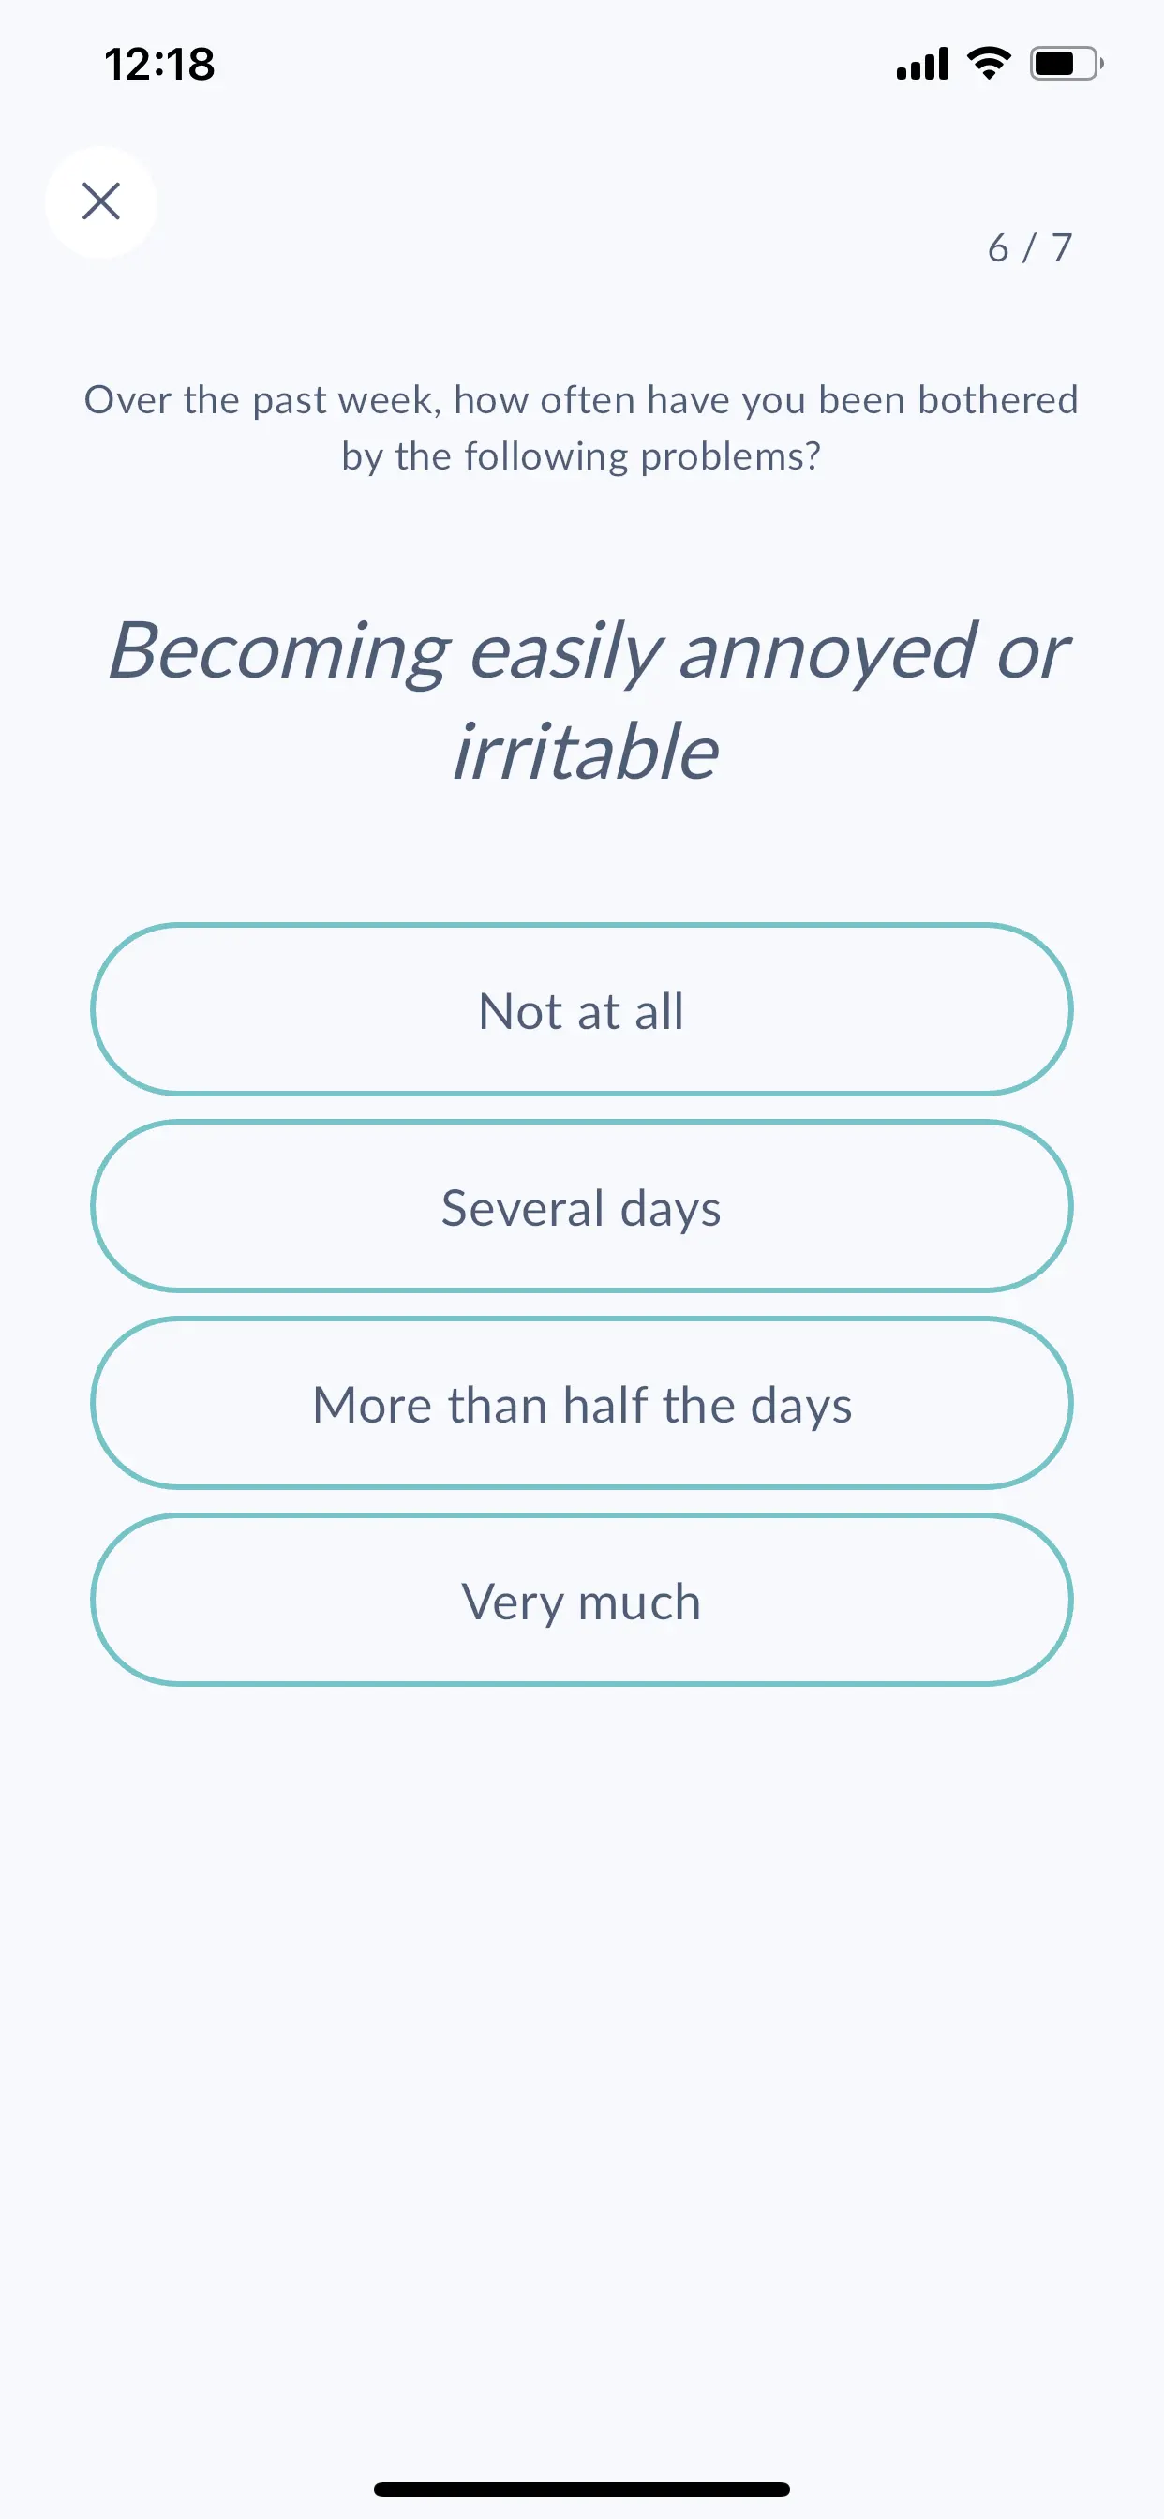This screenshot has height=2519, width=1164.
Task: Tap the battery status icon
Action: (x=1067, y=64)
